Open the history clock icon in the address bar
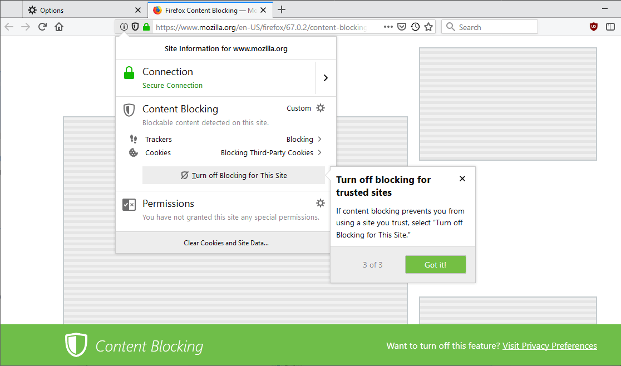The height and width of the screenshot is (366, 621). coord(415,27)
